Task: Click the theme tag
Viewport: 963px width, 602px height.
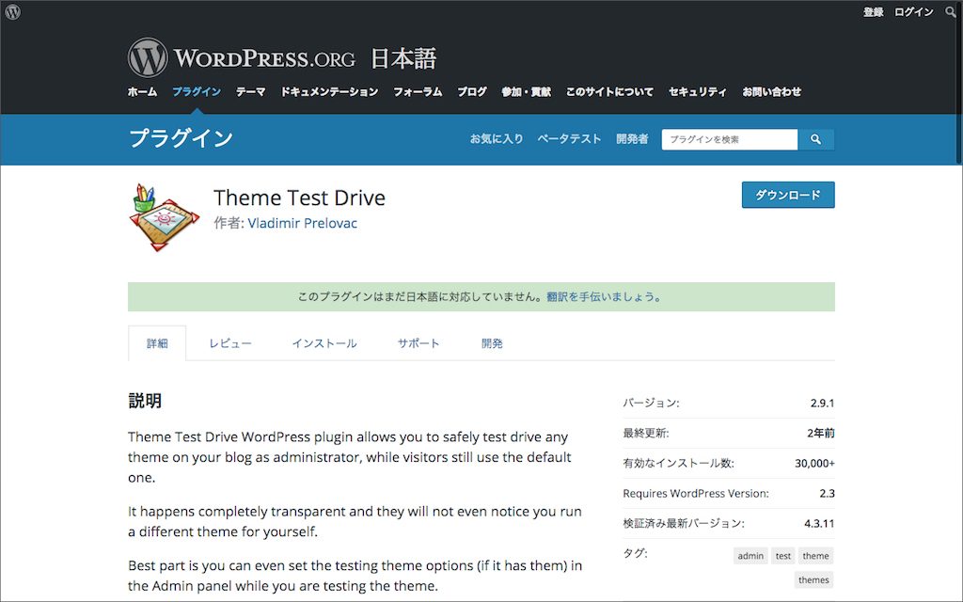Action: [x=815, y=556]
